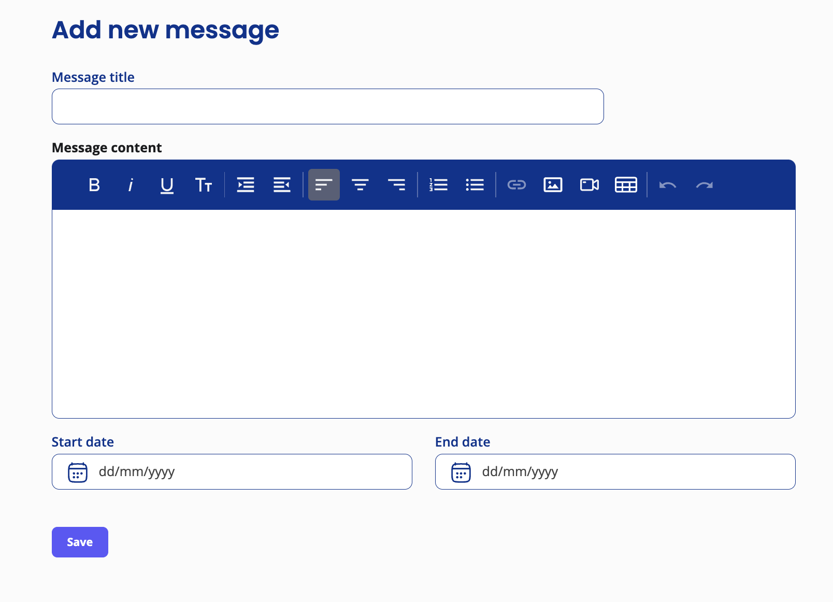Open the text size option
Viewport: 833px width, 602px height.
(x=204, y=184)
